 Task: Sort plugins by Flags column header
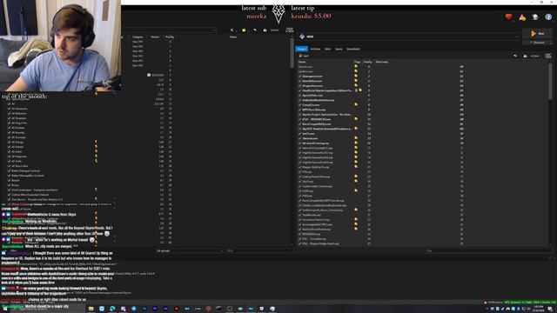pos(357,62)
